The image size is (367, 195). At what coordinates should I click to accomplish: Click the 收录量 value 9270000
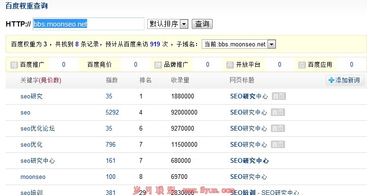tap(183, 128)
